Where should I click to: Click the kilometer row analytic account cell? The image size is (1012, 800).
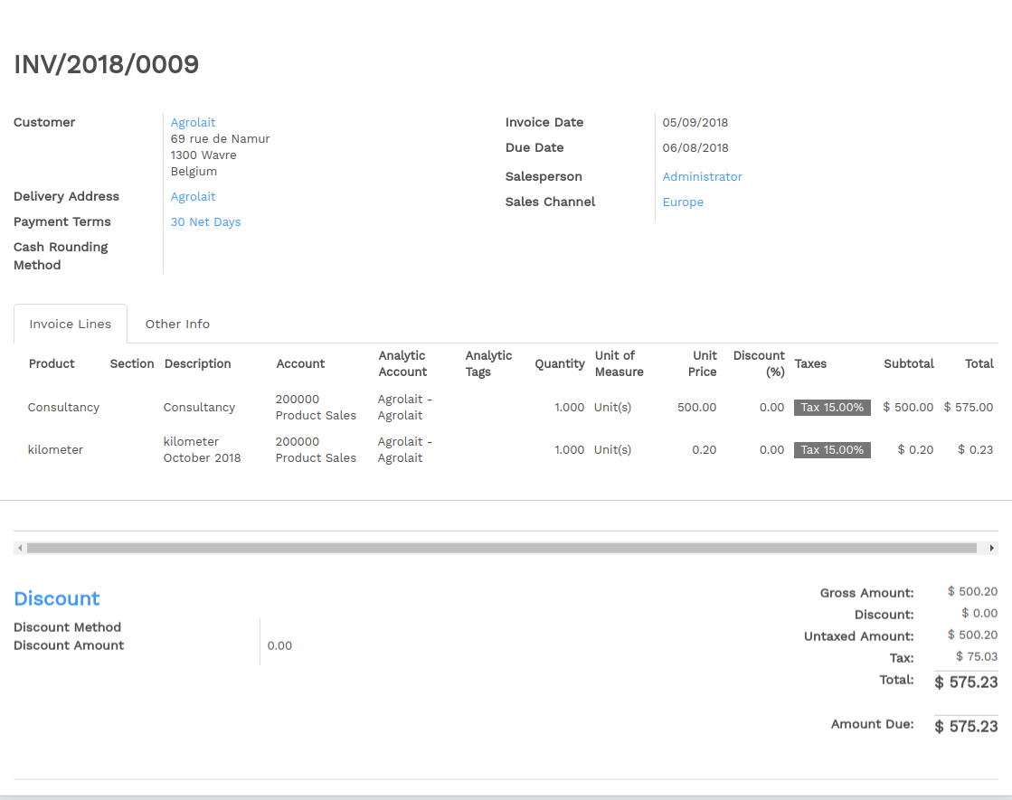(x=404, y=450)
